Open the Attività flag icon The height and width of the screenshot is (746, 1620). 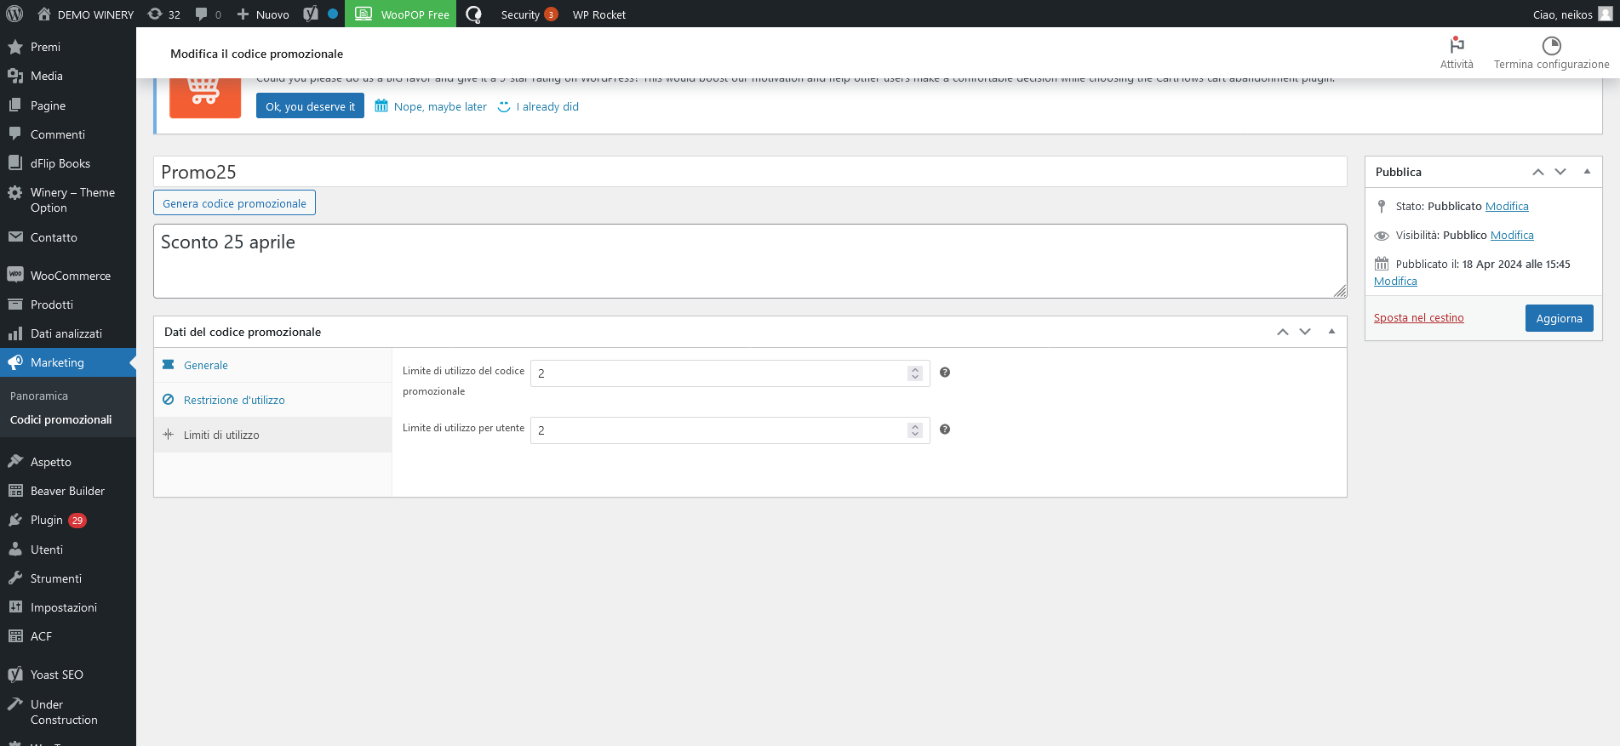1456,45
